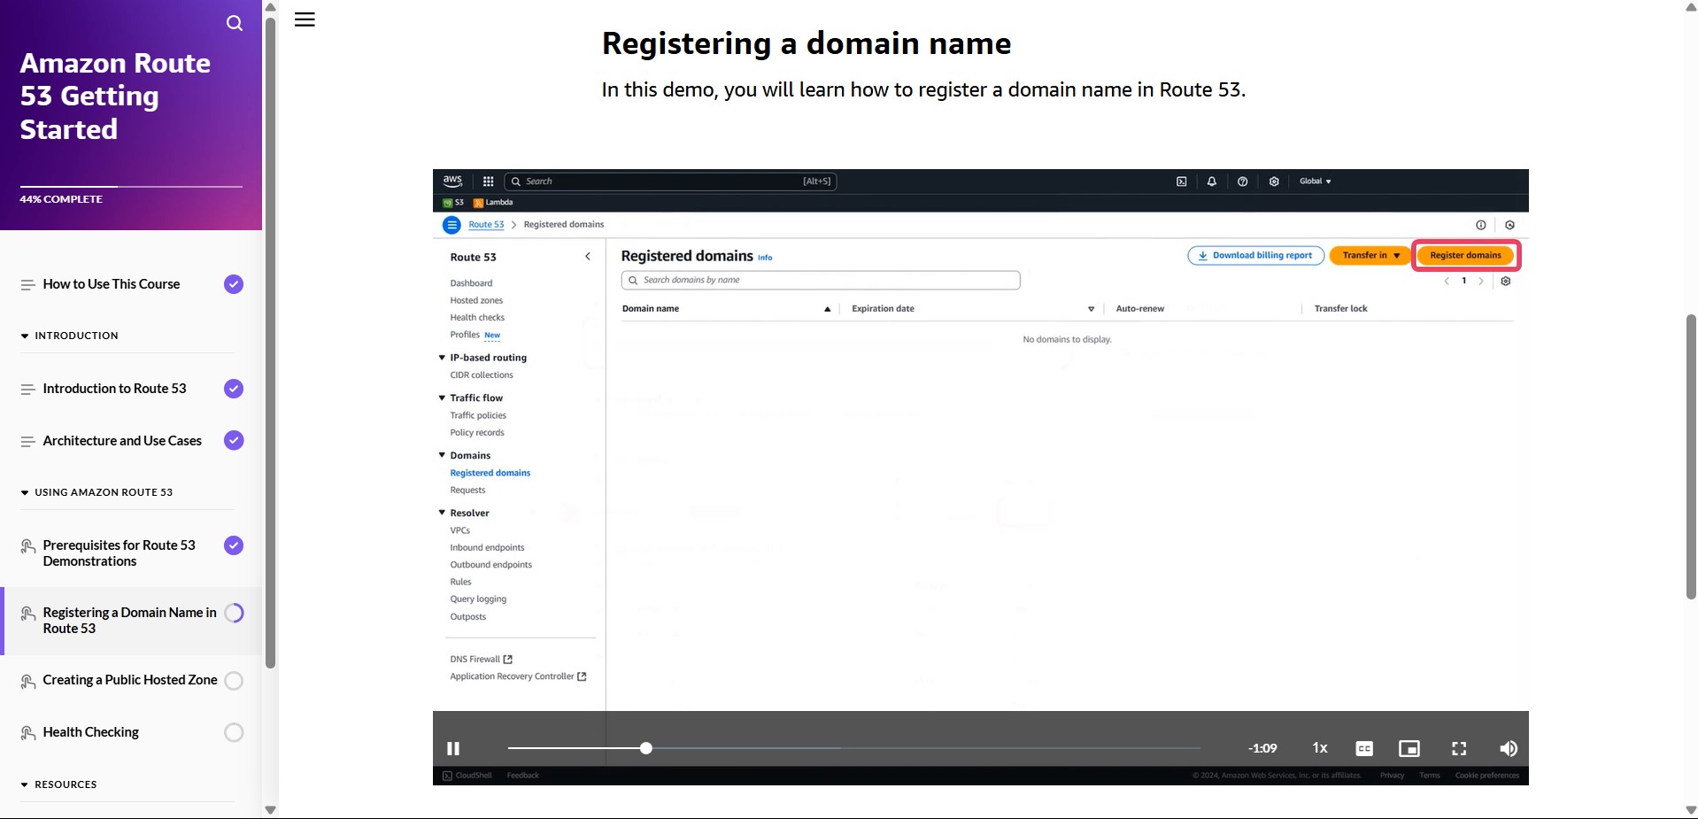The width and height of the screenshot is (1698, 819).
Task: Collapse the USING AMAZON ROUTE 53 section
Action: (25, 493)
